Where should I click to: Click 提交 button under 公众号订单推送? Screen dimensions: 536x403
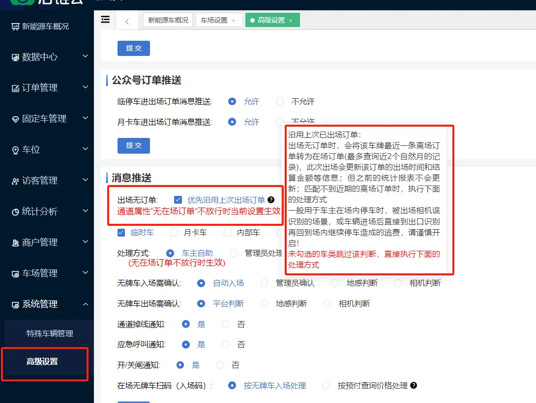pyautogui.click(x=133, y=146)
